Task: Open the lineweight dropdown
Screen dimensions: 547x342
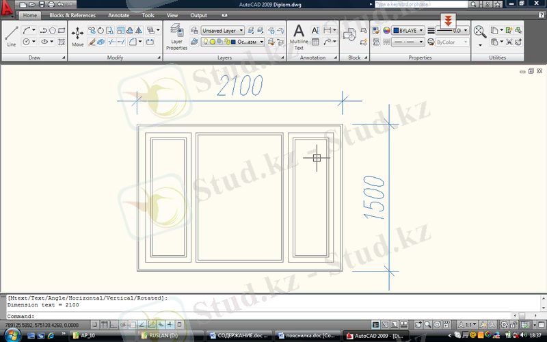Action: 452,30
